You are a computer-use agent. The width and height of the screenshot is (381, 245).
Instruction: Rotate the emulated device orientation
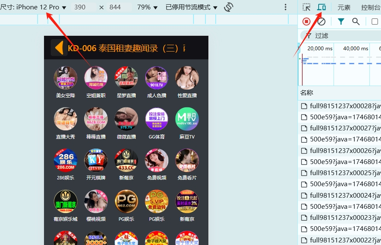click(229, 7)
